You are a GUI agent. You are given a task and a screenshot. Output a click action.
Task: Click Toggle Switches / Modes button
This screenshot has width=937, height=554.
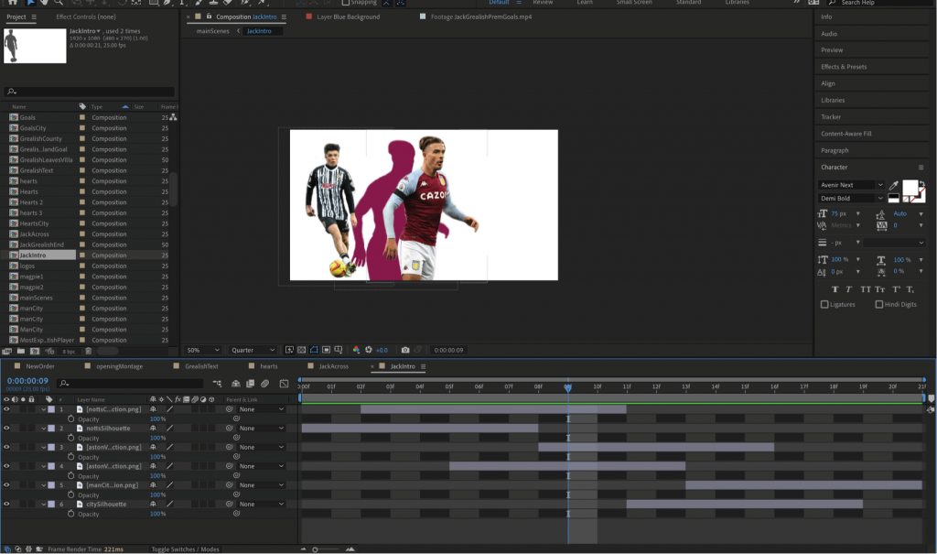point(185,549)
